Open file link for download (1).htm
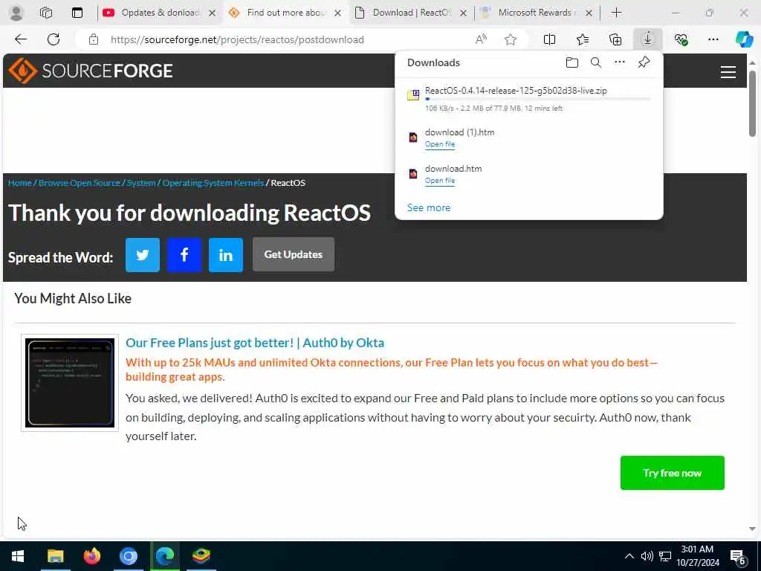The height and width of the screenshot is (571, 761). (x=440, y=144)
